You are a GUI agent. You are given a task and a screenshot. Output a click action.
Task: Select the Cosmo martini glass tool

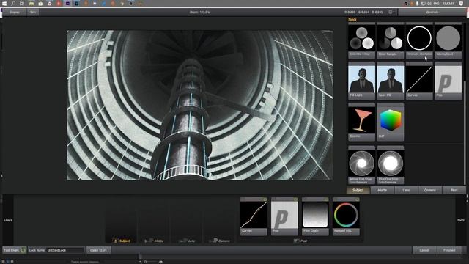(x=361, y=122)
